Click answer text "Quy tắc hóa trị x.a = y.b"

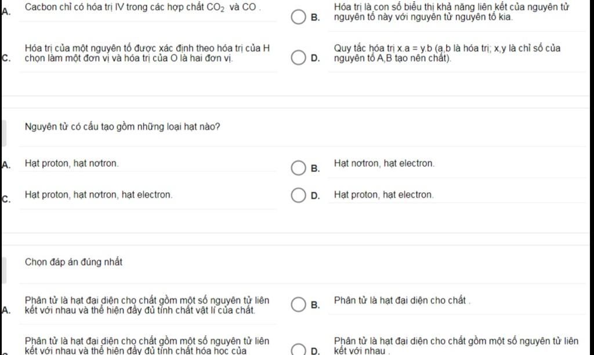(447, 53)
